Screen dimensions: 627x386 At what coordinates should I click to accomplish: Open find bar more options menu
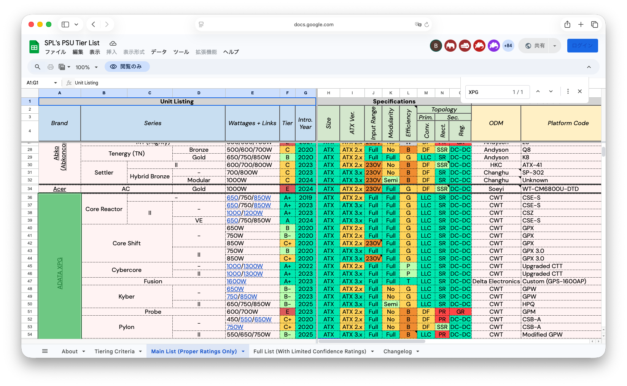[x=568, y=92]
